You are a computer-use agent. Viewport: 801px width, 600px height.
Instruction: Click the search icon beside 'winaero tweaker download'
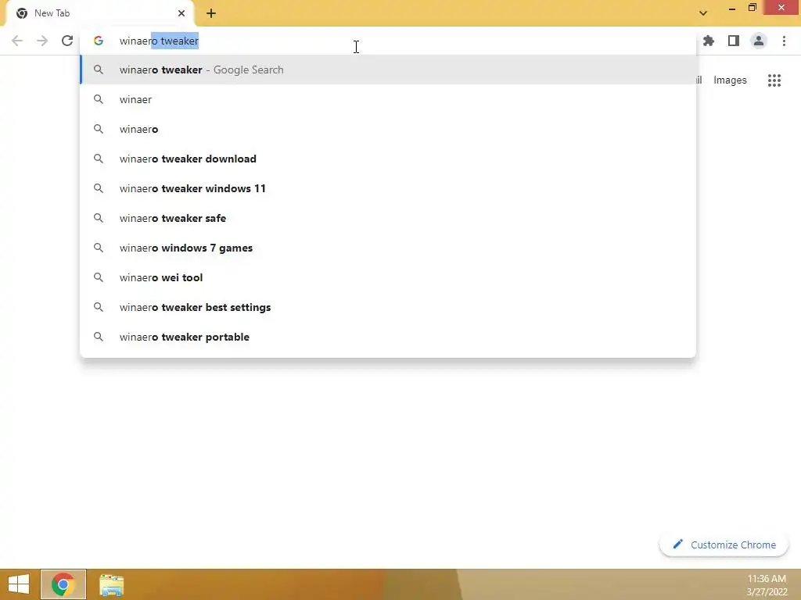pyautogui.click(x=99, y=159)
